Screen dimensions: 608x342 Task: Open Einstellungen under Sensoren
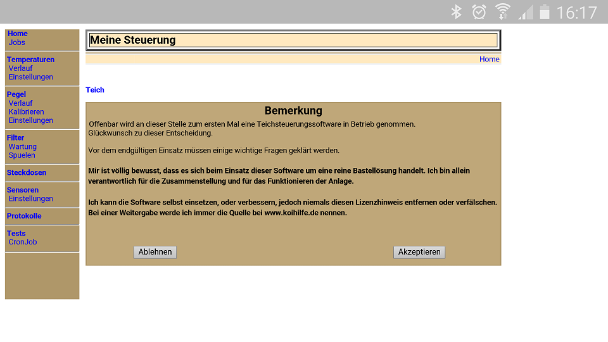pos(30,199)
